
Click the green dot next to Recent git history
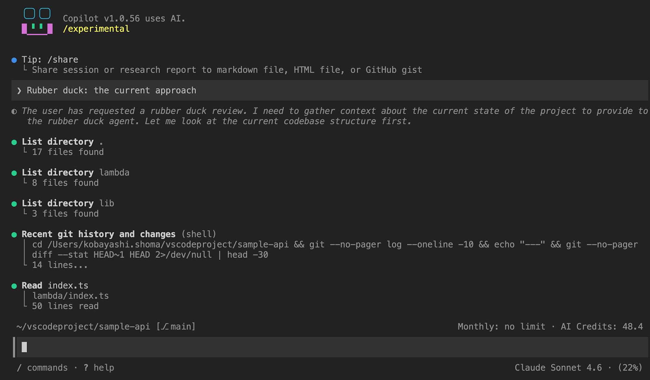click(14, 235)
